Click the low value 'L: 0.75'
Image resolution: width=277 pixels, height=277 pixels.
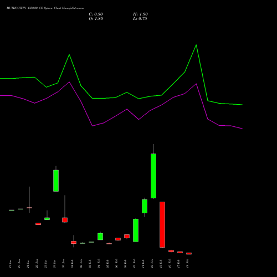(140, 19)
